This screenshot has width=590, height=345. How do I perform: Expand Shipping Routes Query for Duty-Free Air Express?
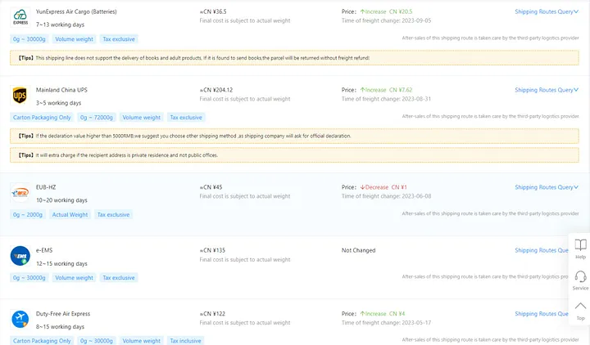coord(542,314)
